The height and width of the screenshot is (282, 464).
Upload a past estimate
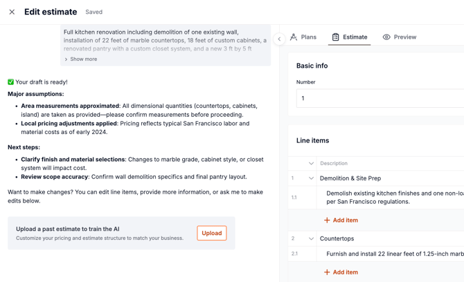(211, 233)
